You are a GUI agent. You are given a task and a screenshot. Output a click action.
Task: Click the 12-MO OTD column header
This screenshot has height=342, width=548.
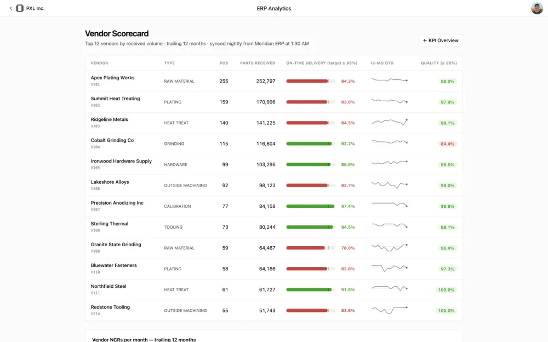tap(381, 63)
